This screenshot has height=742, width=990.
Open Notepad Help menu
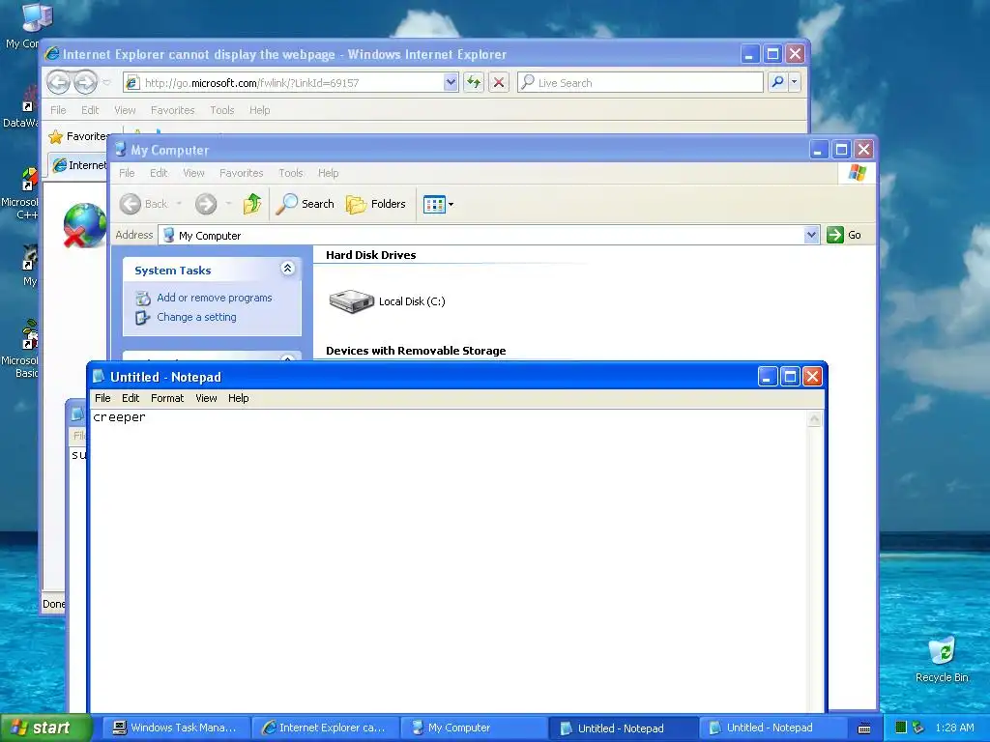(x=239, y=398)
